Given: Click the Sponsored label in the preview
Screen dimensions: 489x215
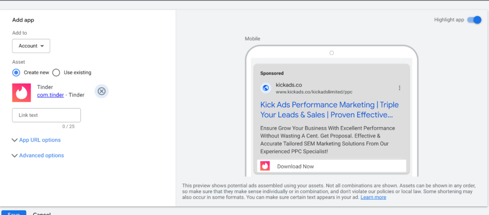Looking at the screenshot, I should coord(272,73).
